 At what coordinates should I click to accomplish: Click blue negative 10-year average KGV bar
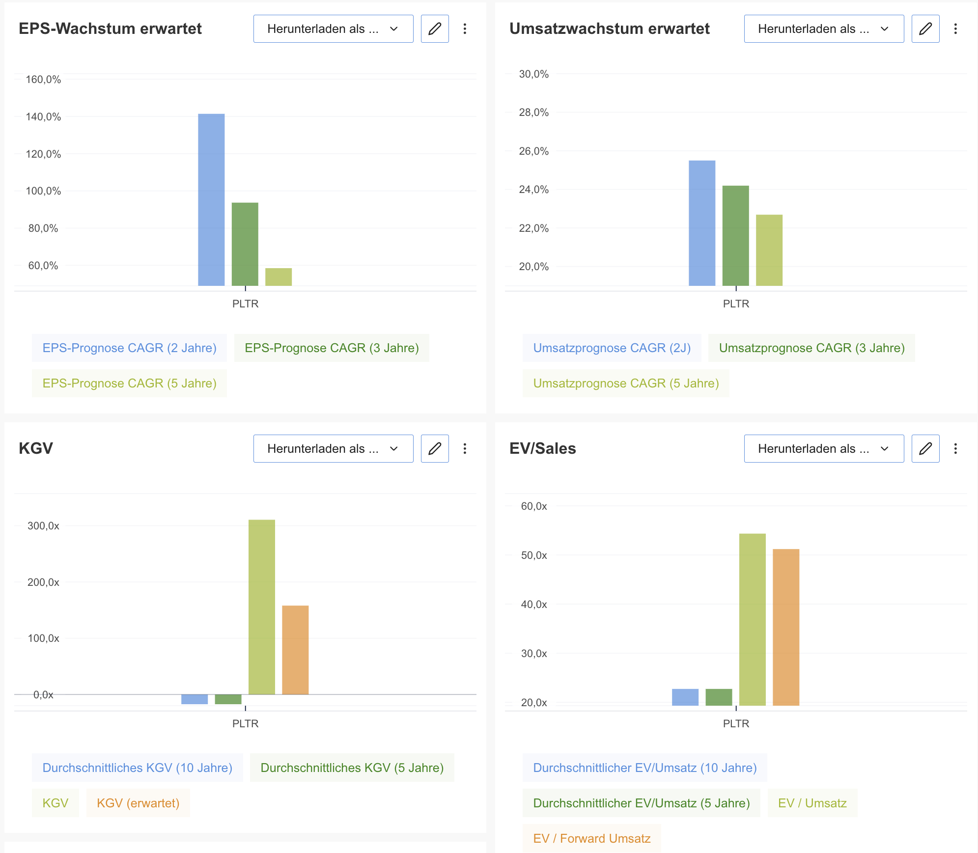195,699
